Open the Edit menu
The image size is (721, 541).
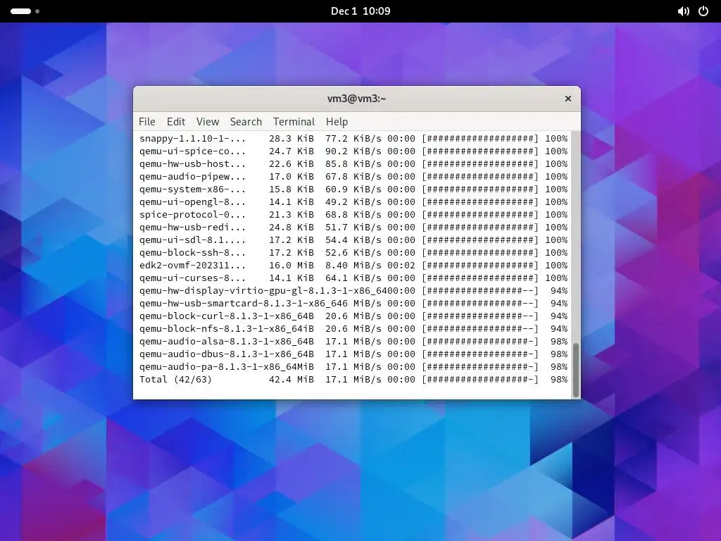175,121
